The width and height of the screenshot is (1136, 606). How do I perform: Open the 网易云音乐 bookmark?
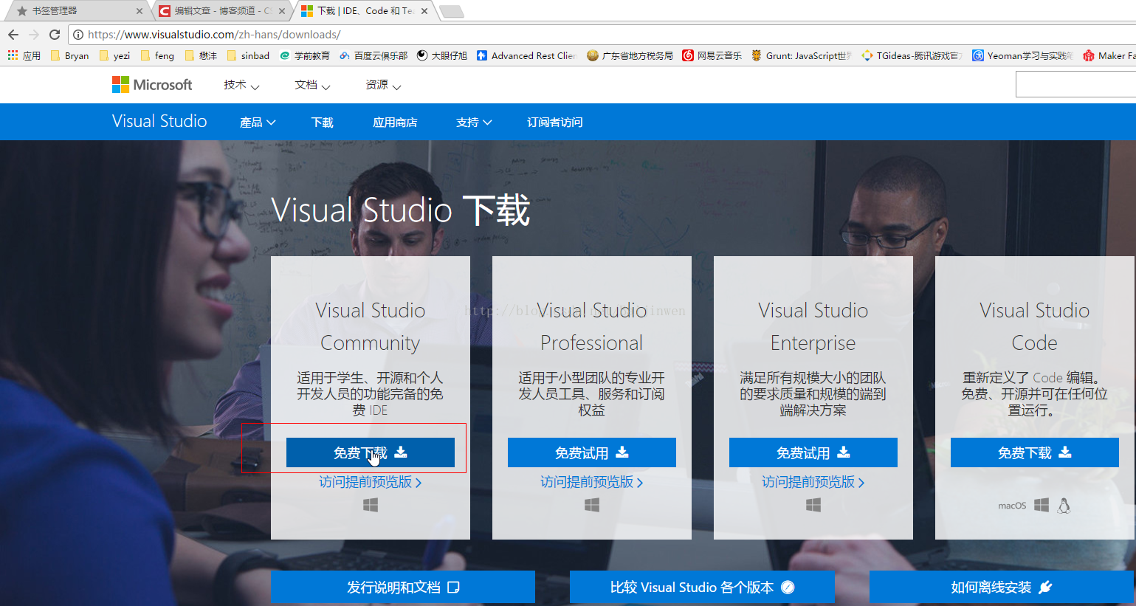coord(712,55)
